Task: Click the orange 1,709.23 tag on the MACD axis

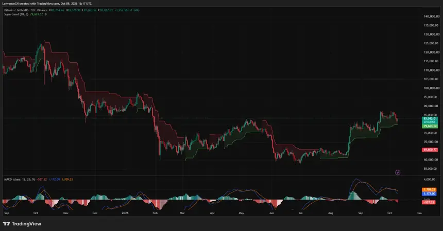Action: (x=429, y=190)
